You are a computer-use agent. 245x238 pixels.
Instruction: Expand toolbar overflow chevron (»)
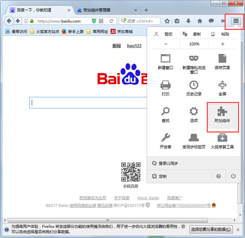coord(223,21)
